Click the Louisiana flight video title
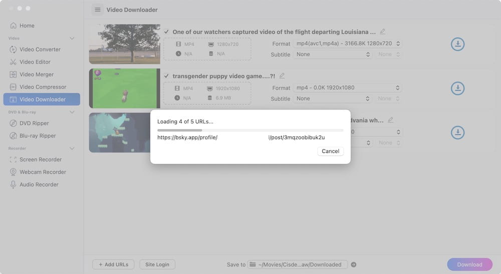501x274 pixels. tap(274, 32)
